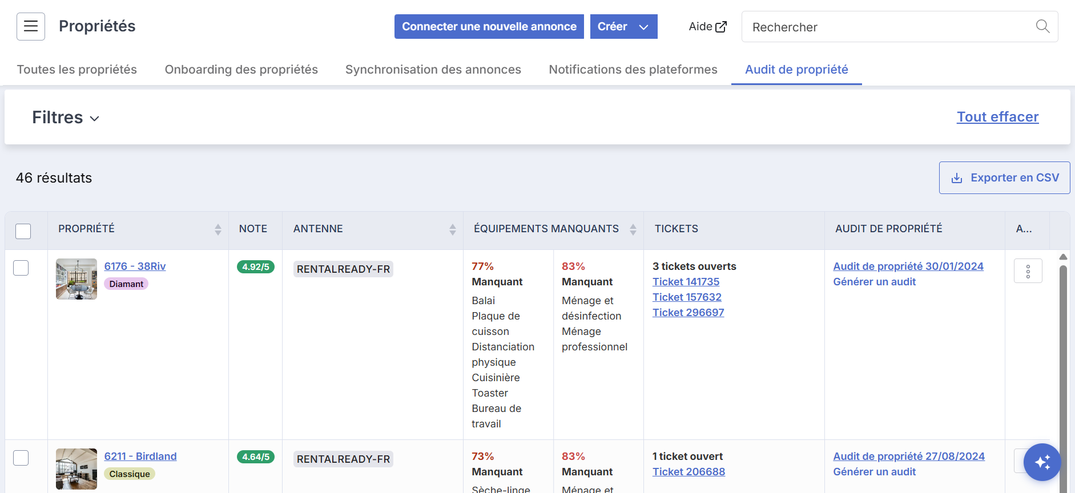
Task: Switch to Toutes les propriétés tab
Action: pyautogui.click(x=77, y=70)
